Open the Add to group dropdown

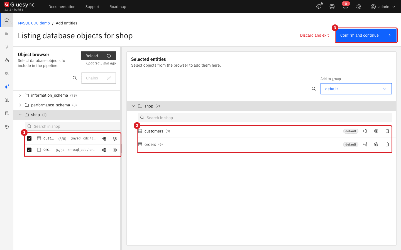(x=356, y=89)
